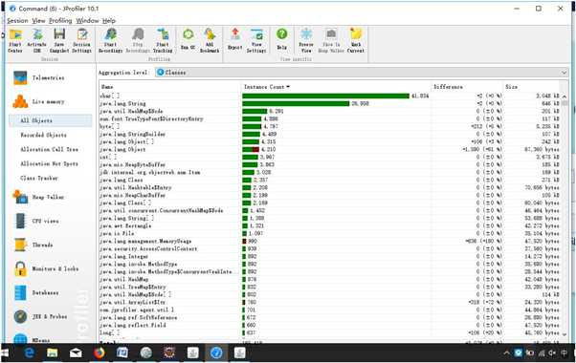The width and height of the screenshot is (576, 363).
Task: Open the View menu
Action: pos(38,21)
